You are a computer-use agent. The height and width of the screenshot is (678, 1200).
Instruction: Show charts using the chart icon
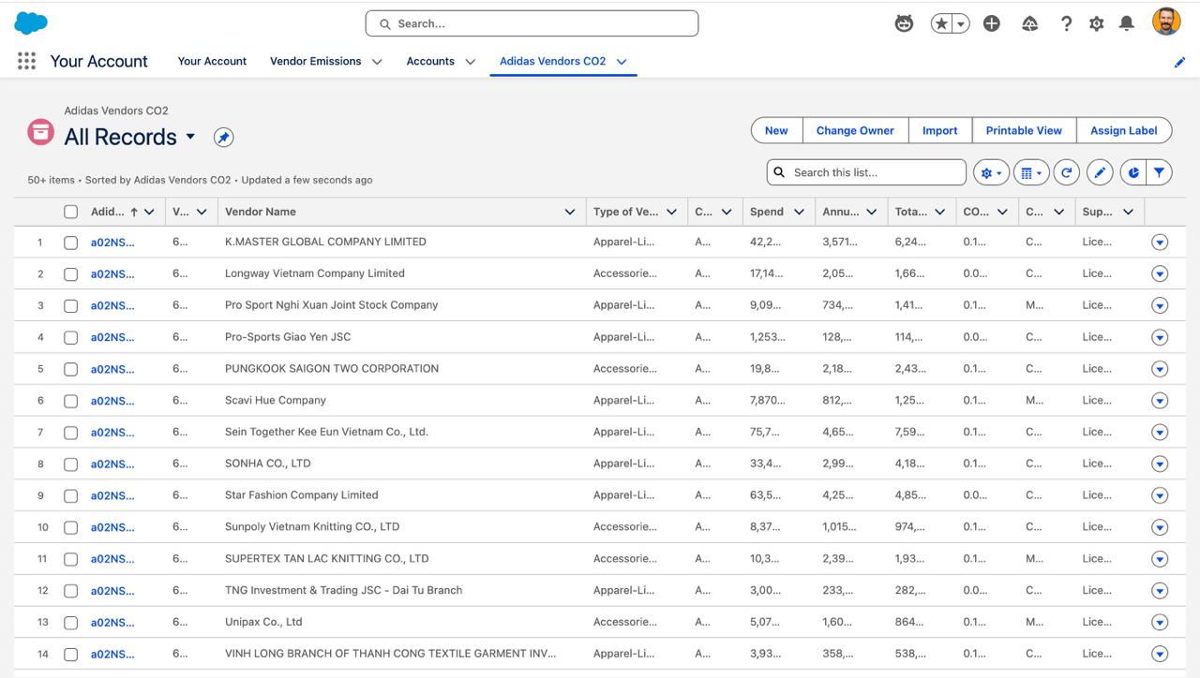pos(1133,172)
